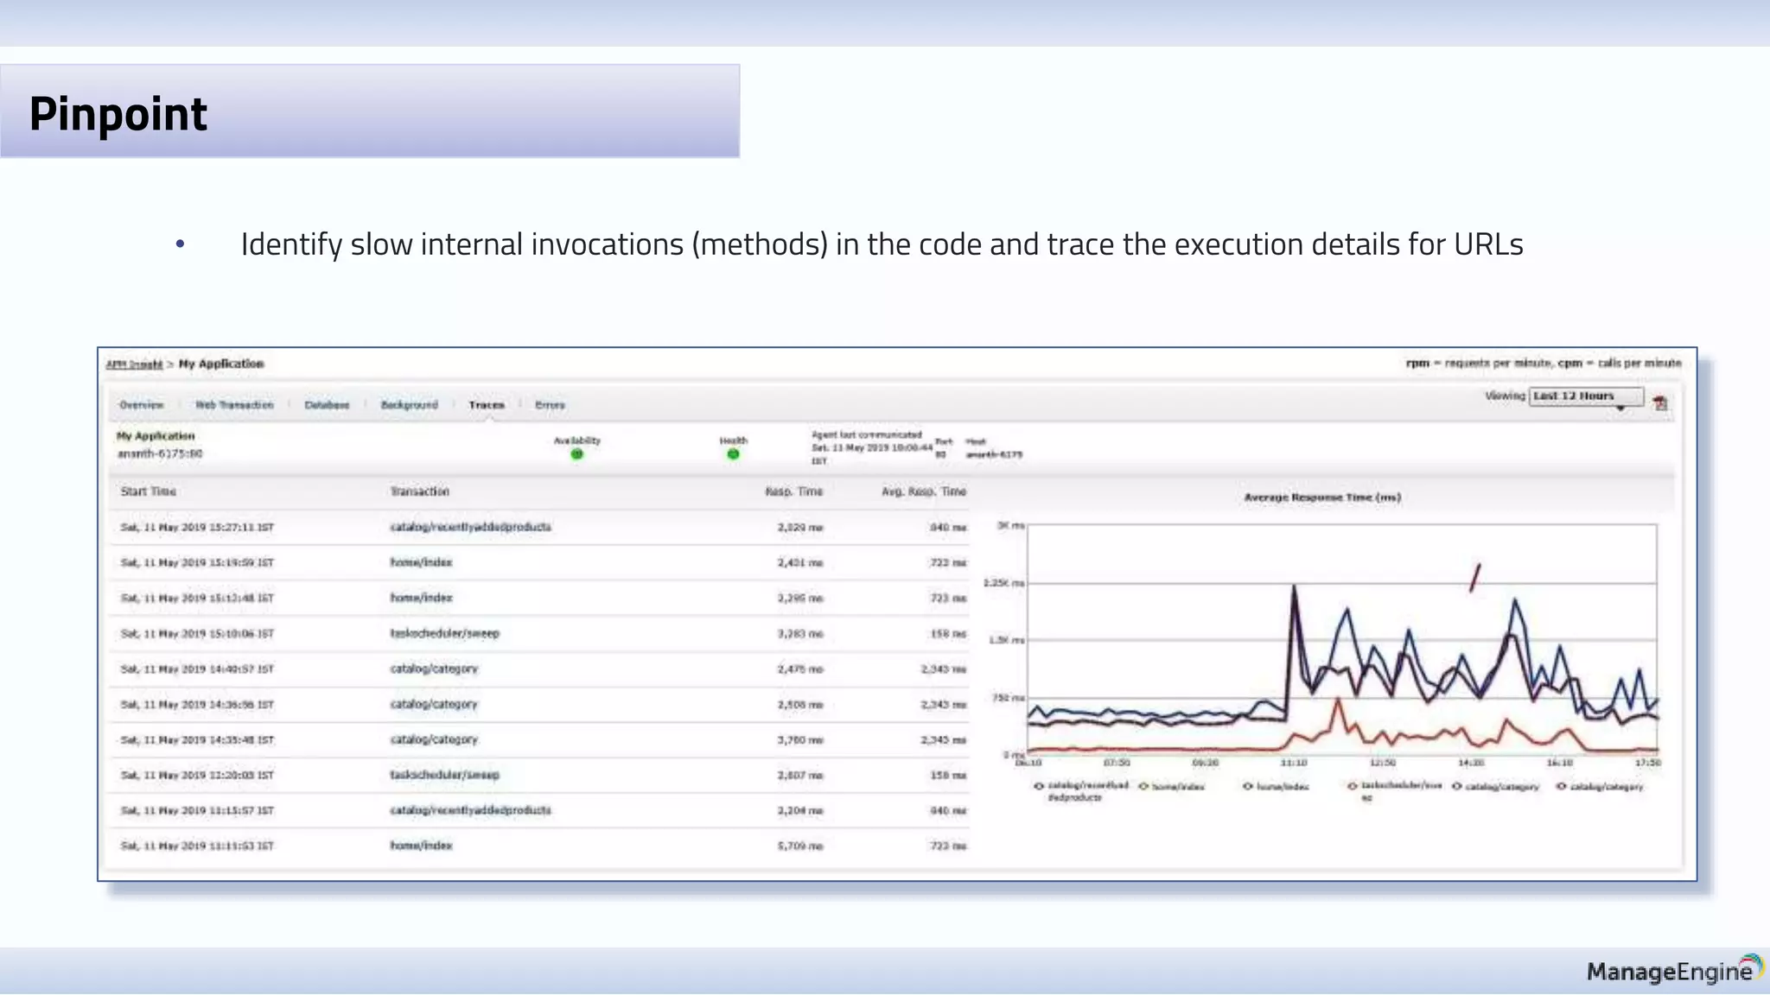Open taskscheduler/sweep trace from 12:20:03

(445, 775)
